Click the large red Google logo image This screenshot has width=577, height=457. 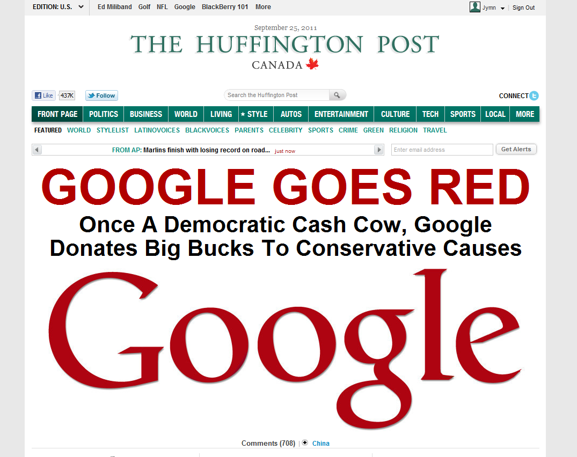284,349
